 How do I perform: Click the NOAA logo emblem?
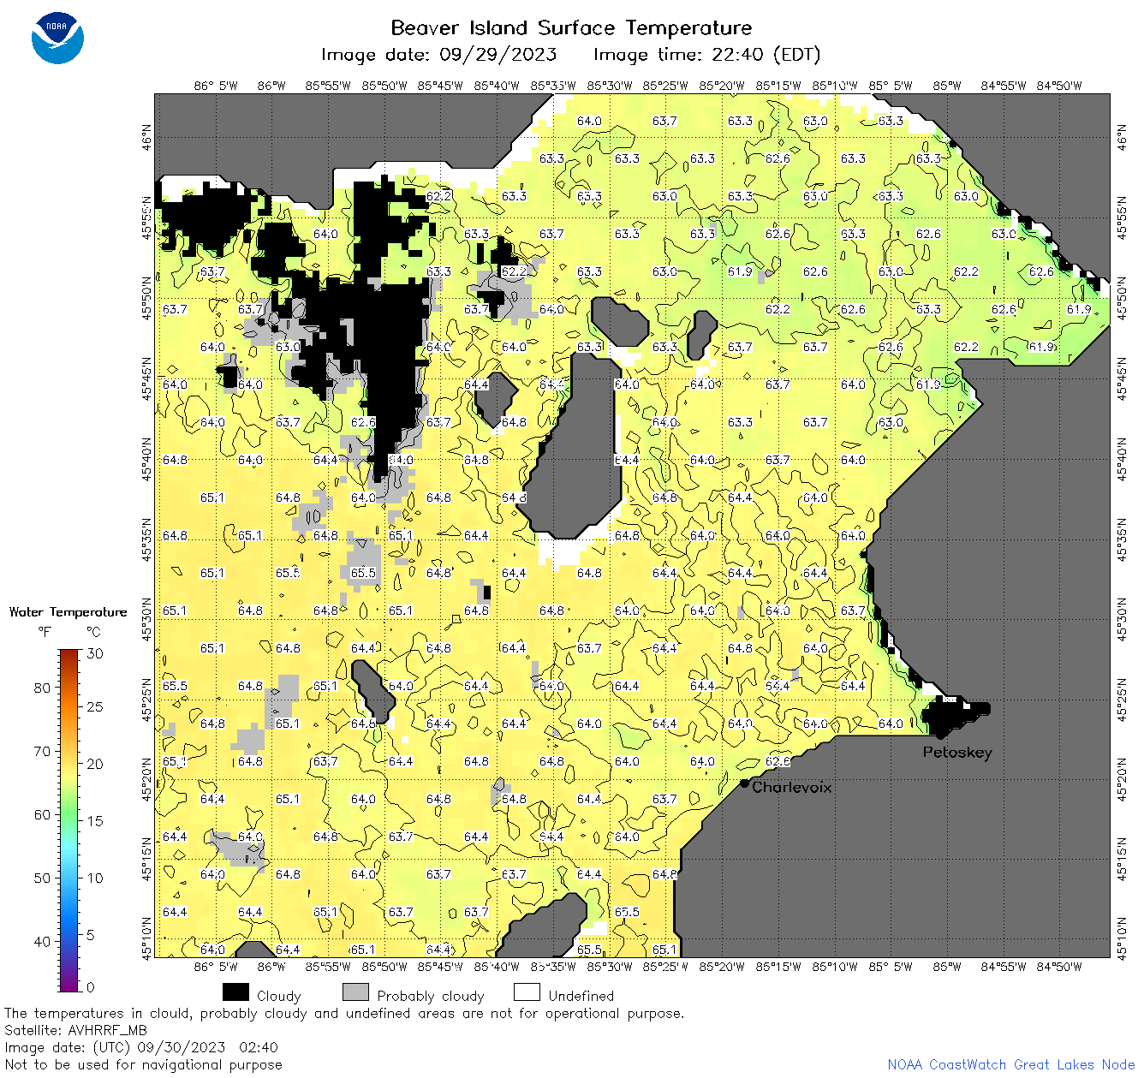(x=57, y=39)
